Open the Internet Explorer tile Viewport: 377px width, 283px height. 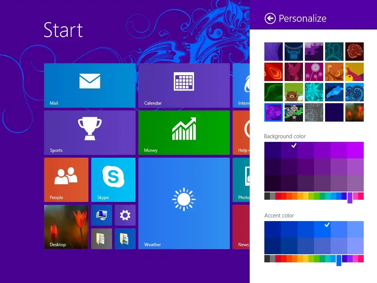pyautogui.click(x=241, y=85)
